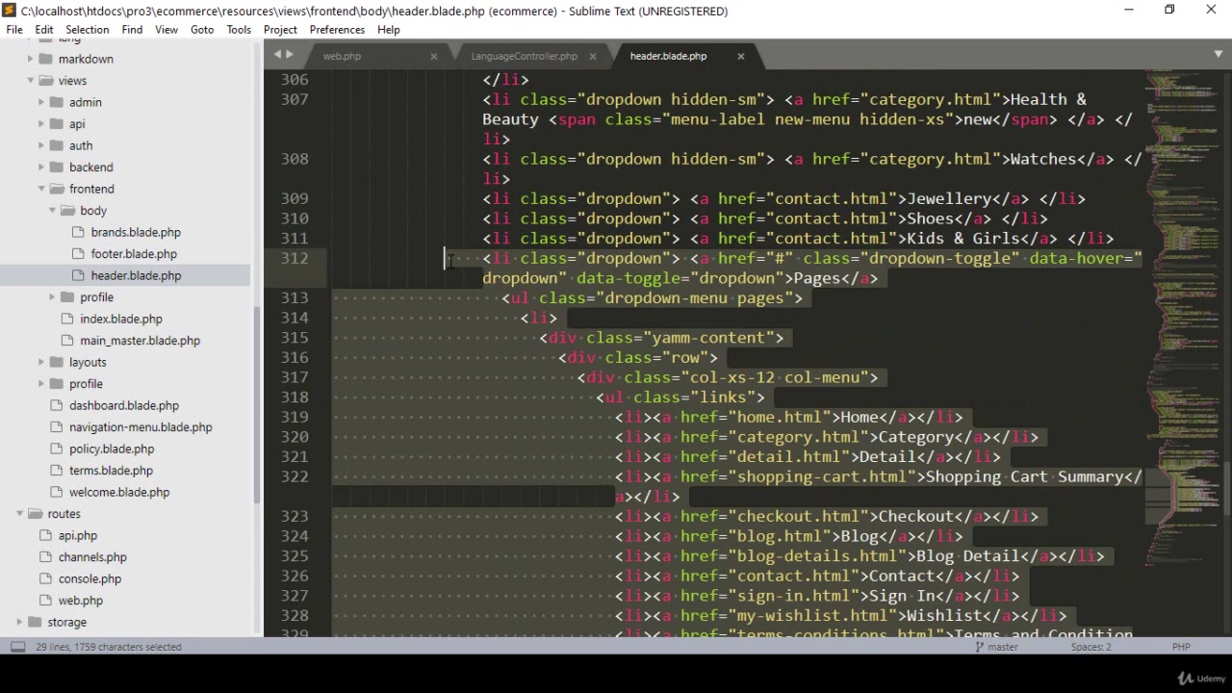Open web.php under routes
The height and width of the screenshot is (693, 1232).
[81, 601]
